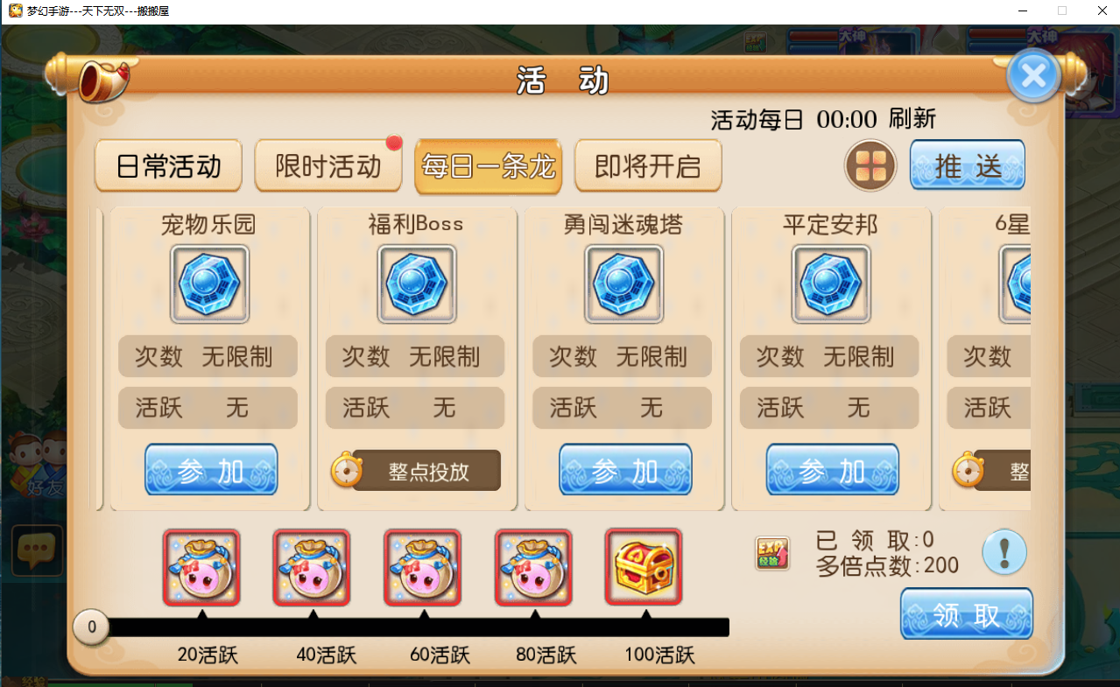
Task: Click the 80活跃 pink pig reward bag
Action: click(533, 567)
